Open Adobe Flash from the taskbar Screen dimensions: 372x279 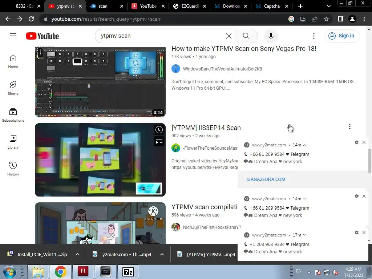click(83, 272)
